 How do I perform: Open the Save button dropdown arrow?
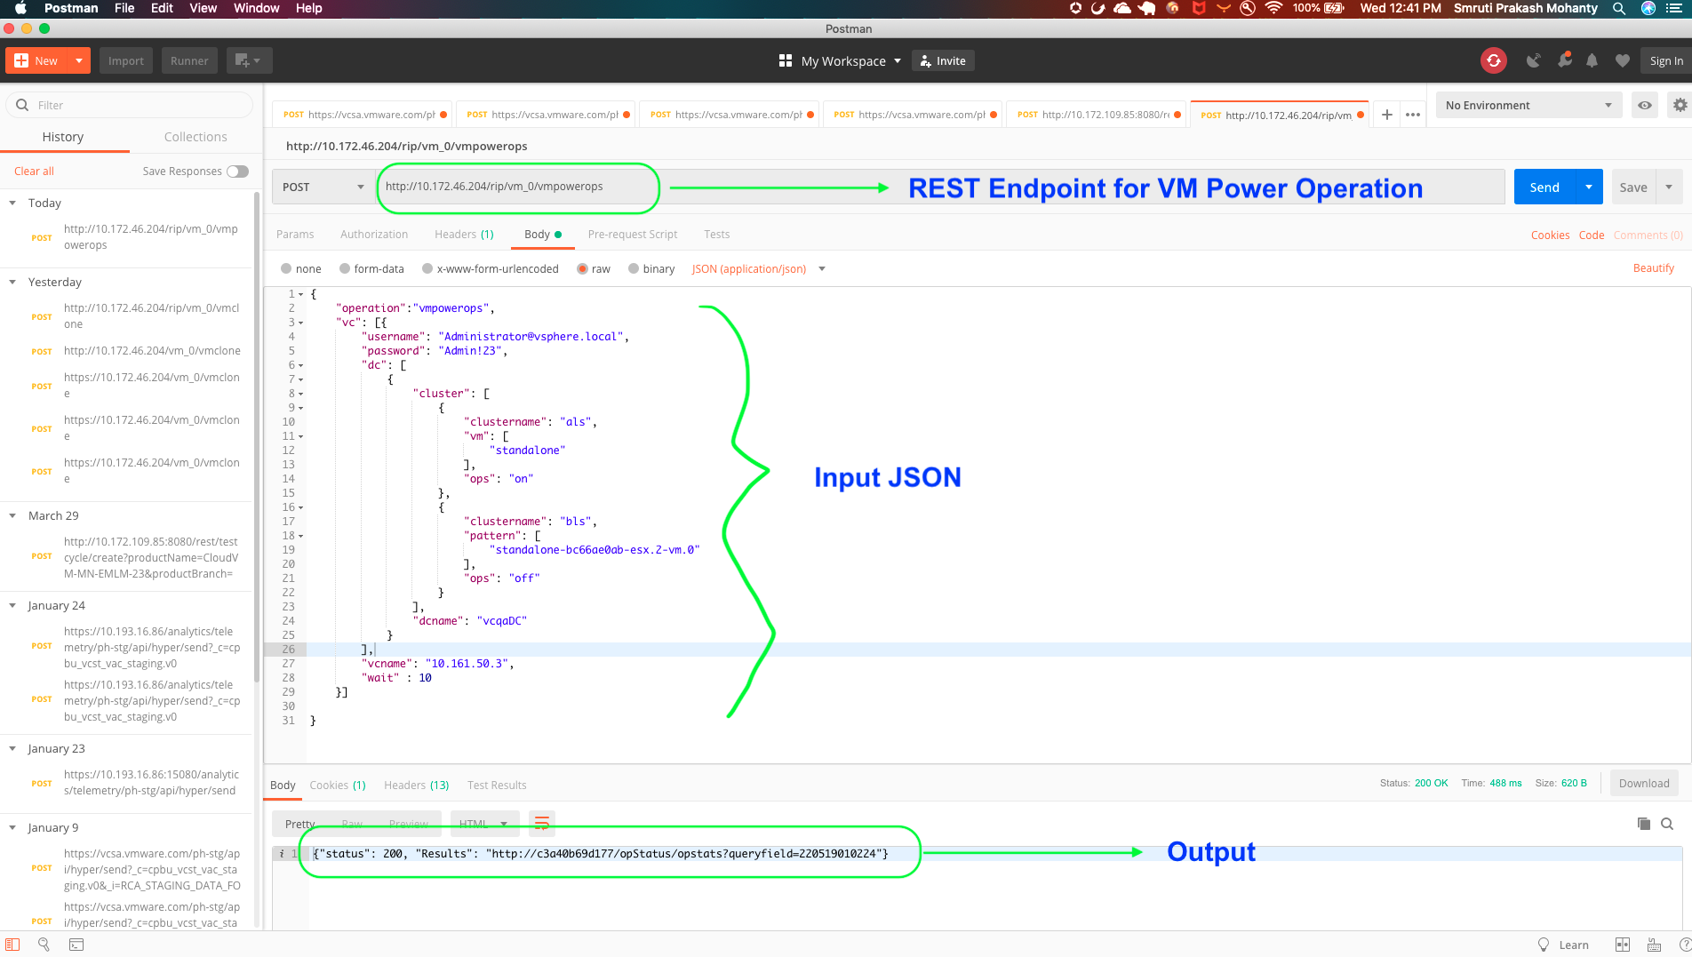[1669, 187]
